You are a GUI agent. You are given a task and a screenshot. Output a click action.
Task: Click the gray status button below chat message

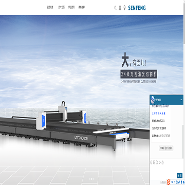[166, 148]
